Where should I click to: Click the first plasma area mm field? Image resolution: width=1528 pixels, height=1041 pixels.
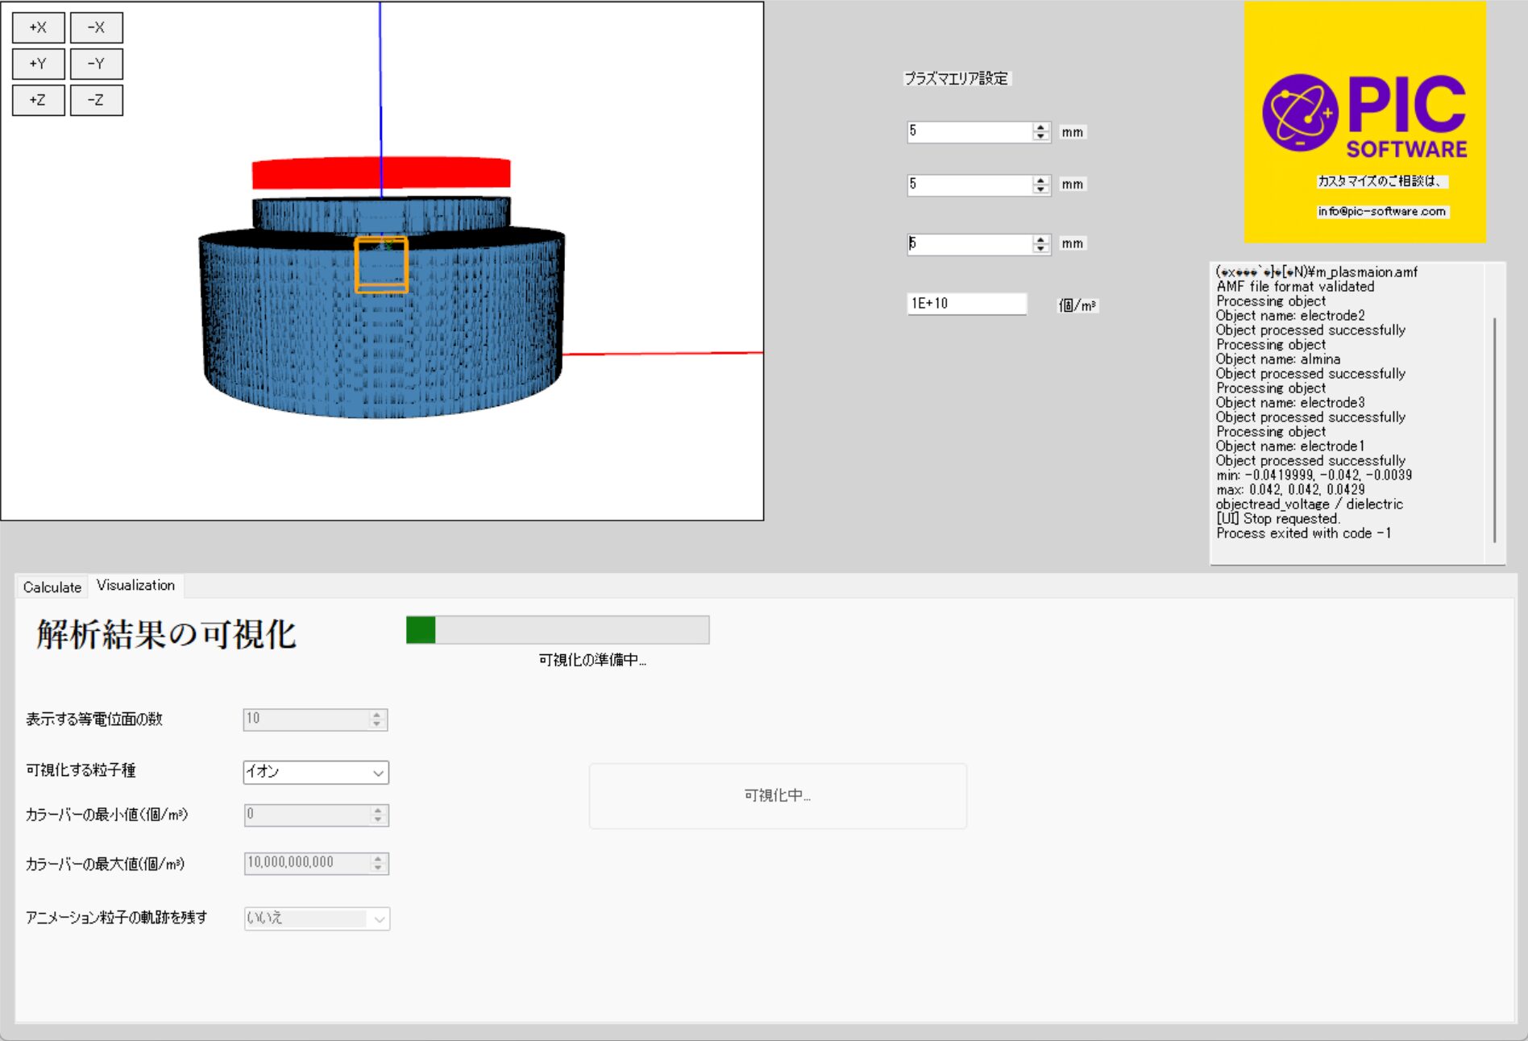click(970, 131)
